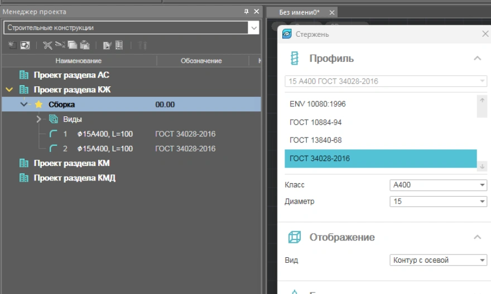Open the Строительные конструкции dropdown
This screenshot has height=294, width=491.
(x=254, y=28)
